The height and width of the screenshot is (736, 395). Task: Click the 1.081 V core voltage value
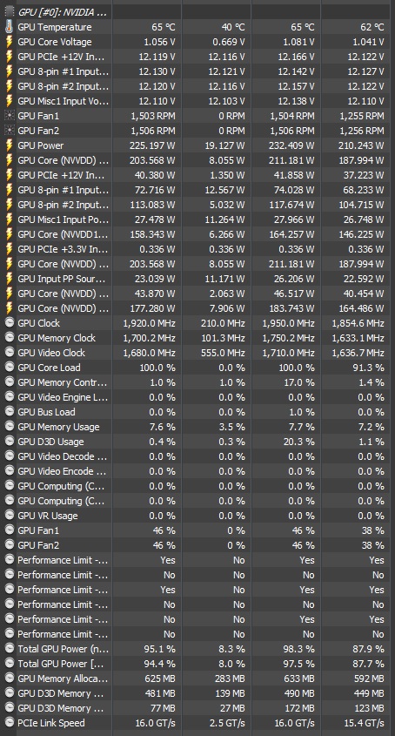[x=298, y=43]
